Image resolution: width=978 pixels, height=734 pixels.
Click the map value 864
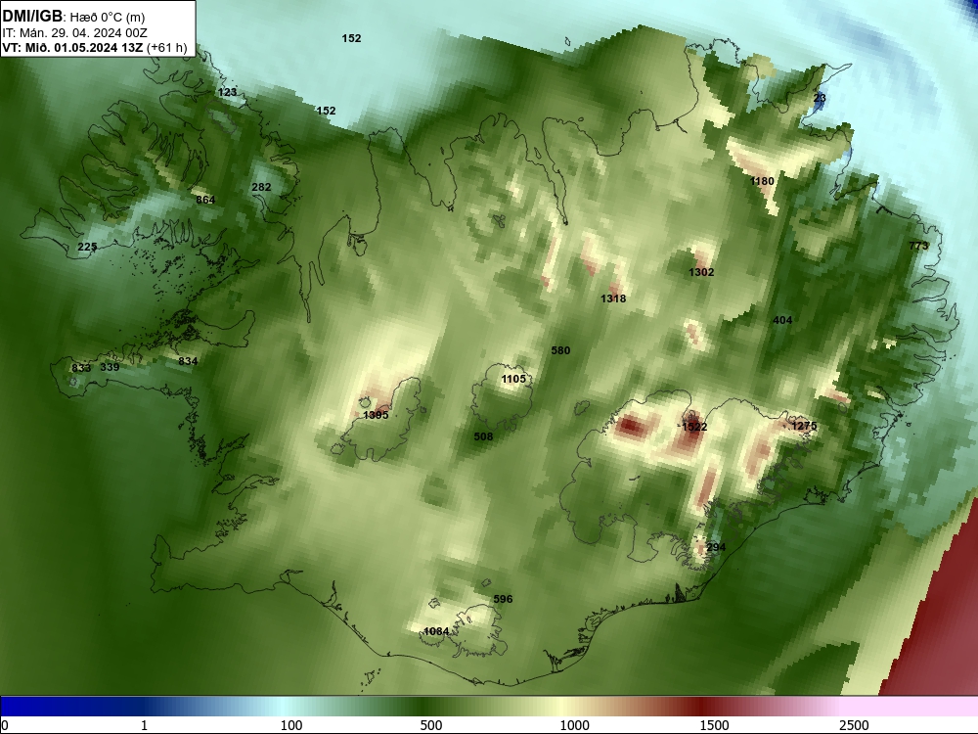tap(205, 201)
